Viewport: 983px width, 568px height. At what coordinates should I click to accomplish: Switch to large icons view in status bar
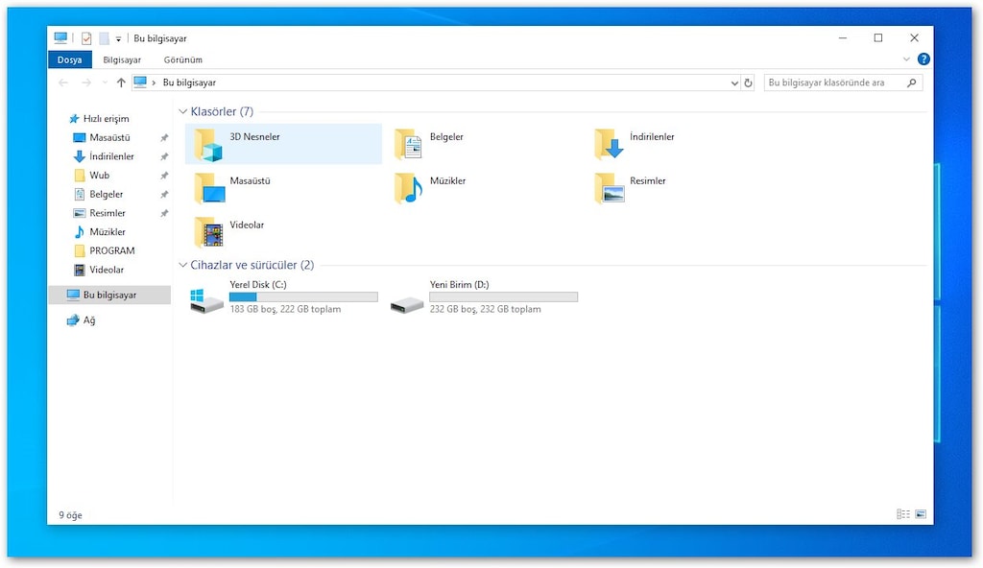[921, 514]
